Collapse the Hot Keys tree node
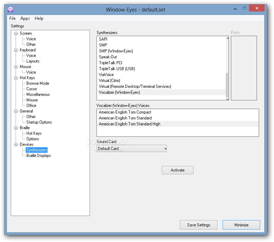Screen dimensions: 274x242 pos(16,78)
